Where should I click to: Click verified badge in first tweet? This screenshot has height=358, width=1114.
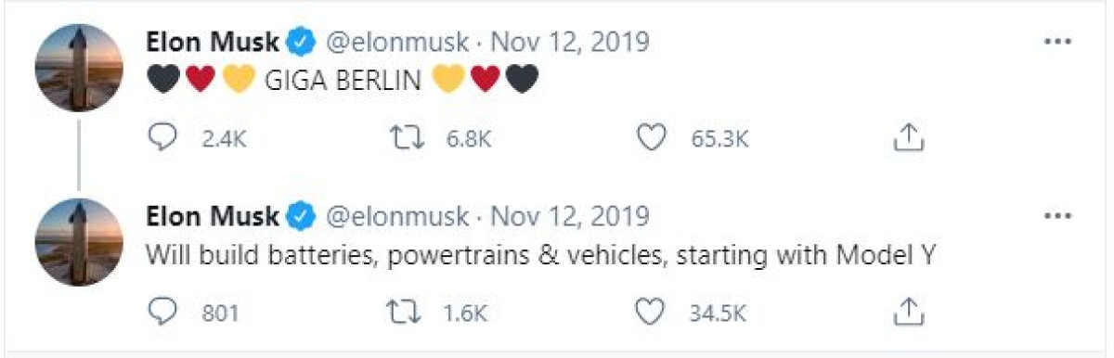[300, 42]
